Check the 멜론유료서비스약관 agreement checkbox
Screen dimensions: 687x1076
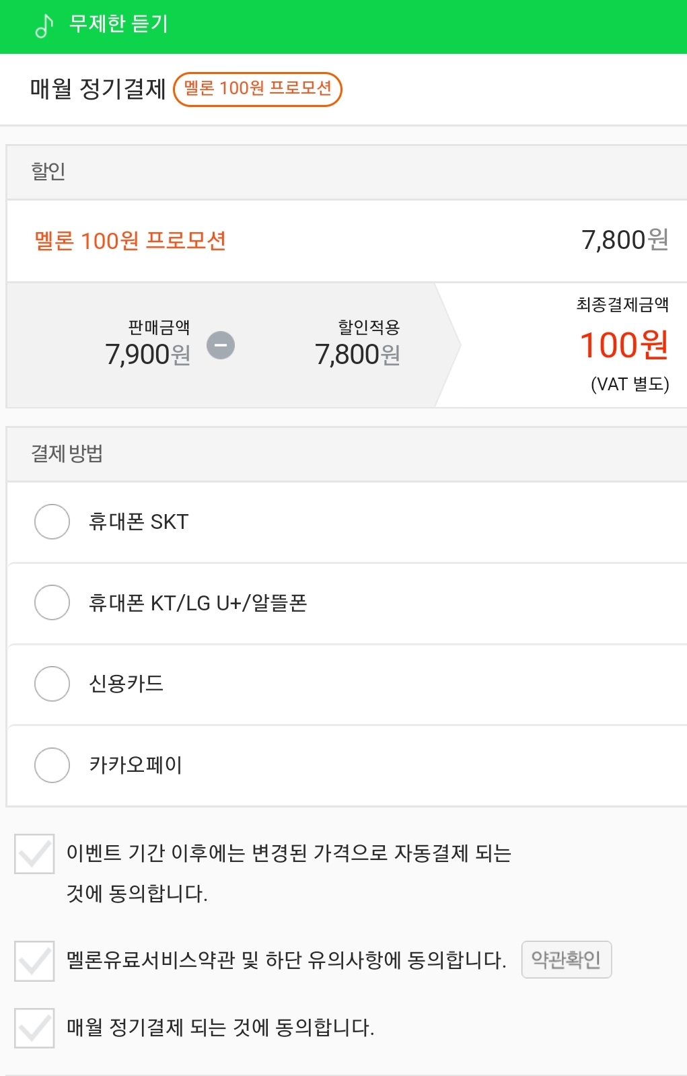click(x=34, y=961)
